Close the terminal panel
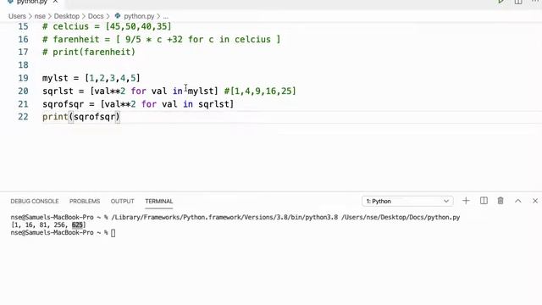The height and width of the screenshot is (305, 542). pyautogui.click(x=535, y=201)
